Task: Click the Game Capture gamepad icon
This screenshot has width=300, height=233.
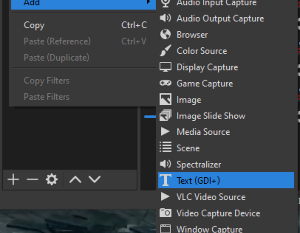Action: pos(165,83)
